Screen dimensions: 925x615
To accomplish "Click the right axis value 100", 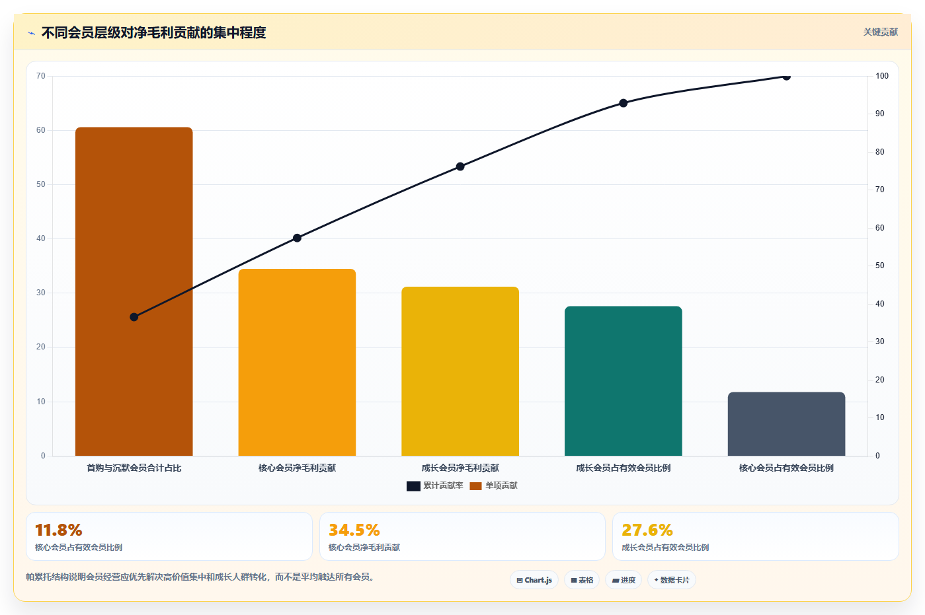I will click(x=882, y=76).
